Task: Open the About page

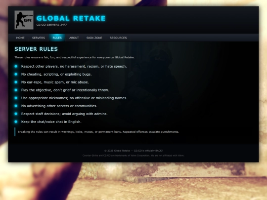Action: pos(74,38)
